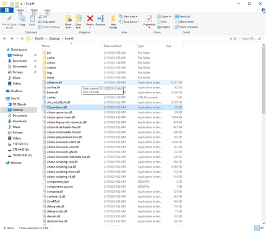Viewport: 266px width, 231px height.
Task: Open the Copy to menu
Action: tap(78, 22)
